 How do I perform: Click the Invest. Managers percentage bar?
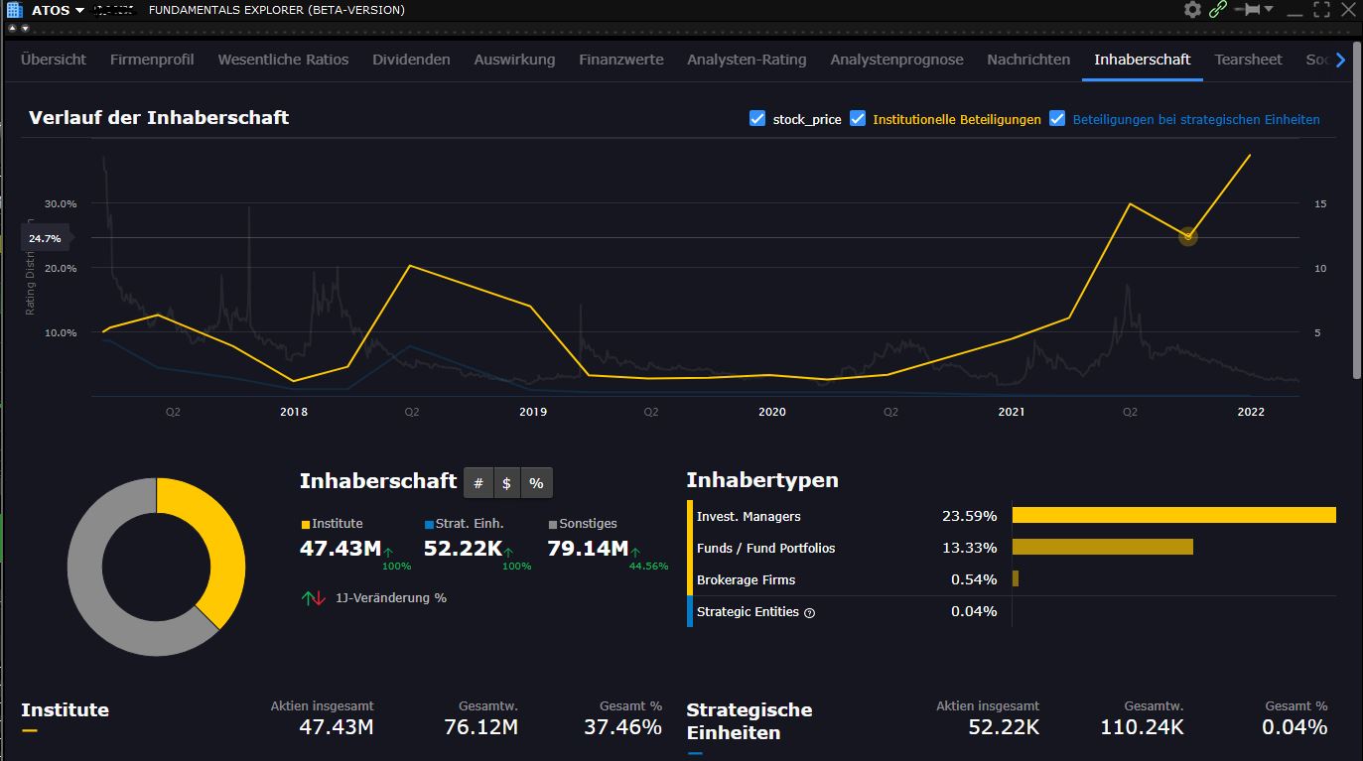tap(1174, 514)
